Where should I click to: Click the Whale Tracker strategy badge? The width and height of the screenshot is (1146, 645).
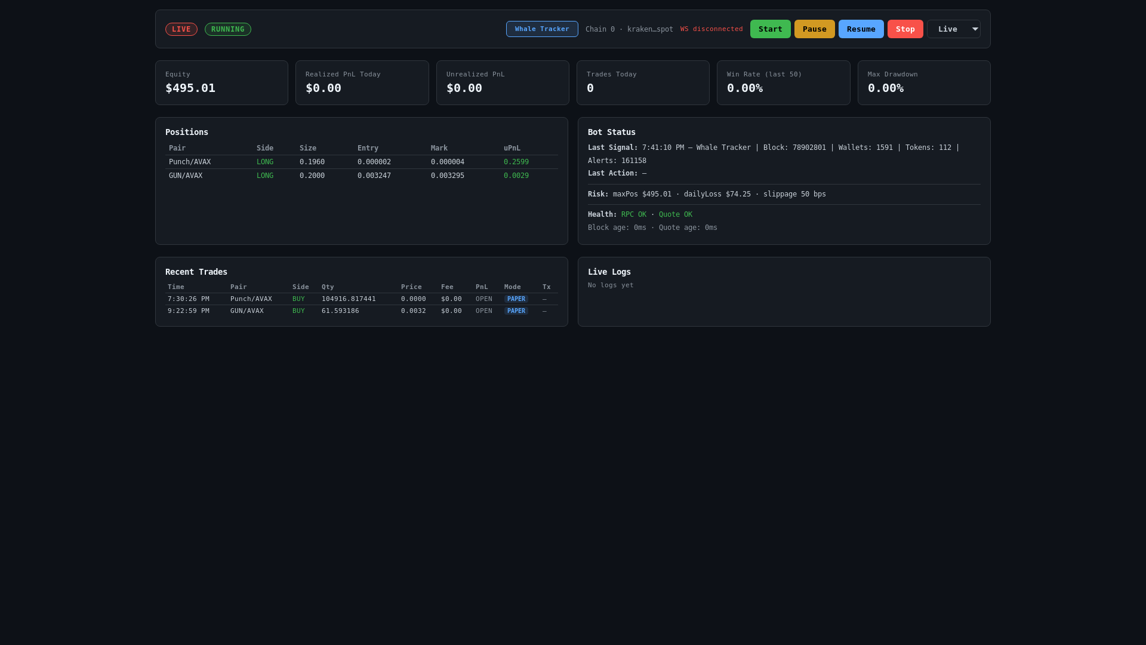pyautogui.click(x=542, y=29)
